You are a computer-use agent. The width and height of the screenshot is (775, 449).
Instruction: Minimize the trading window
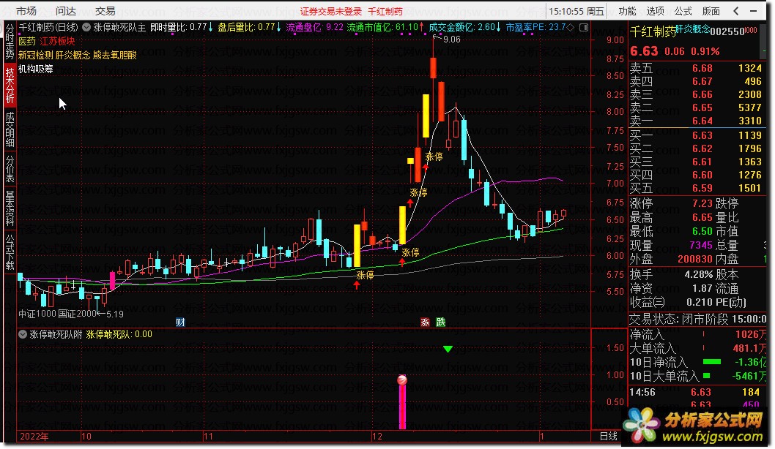[753, 10]
